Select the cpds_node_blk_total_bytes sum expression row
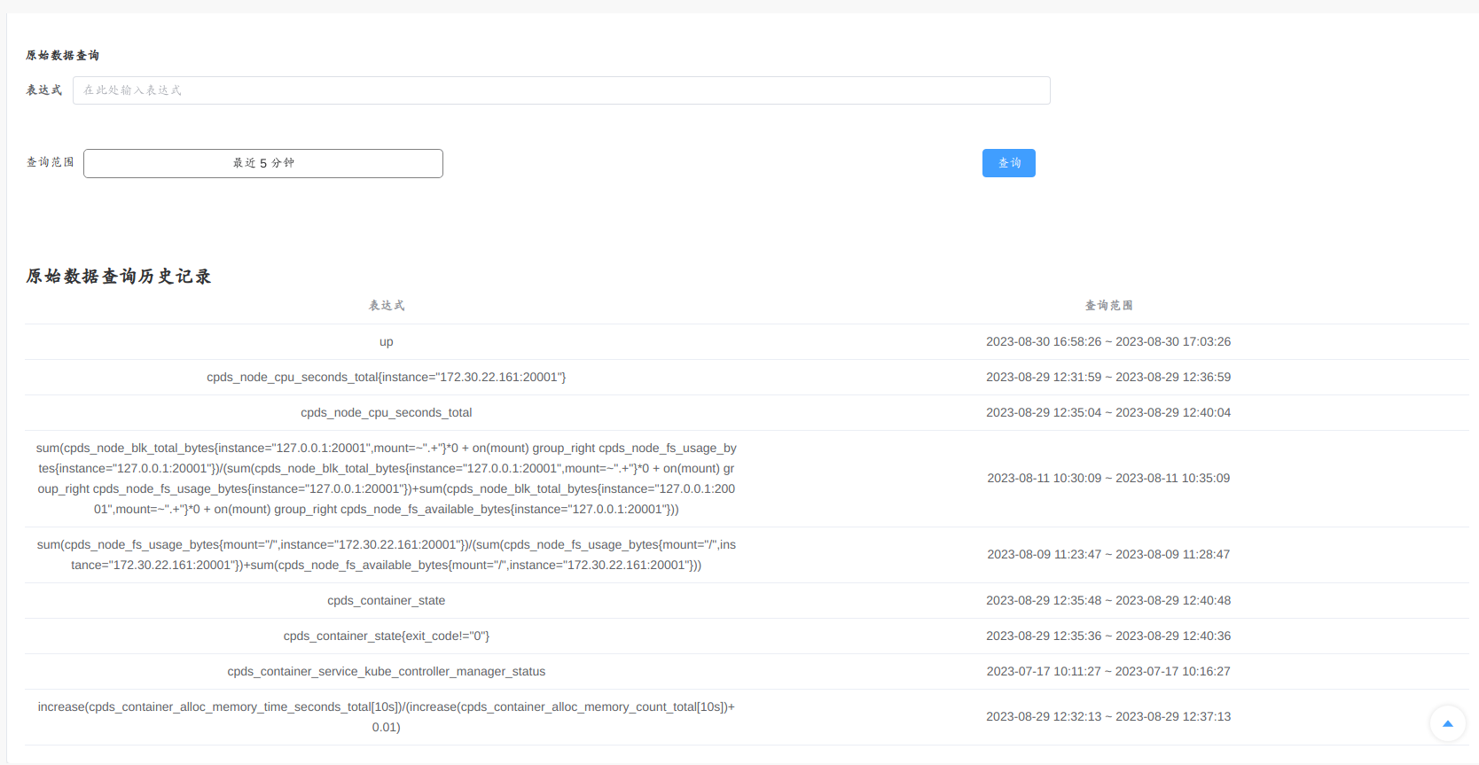 pos(386,479)
